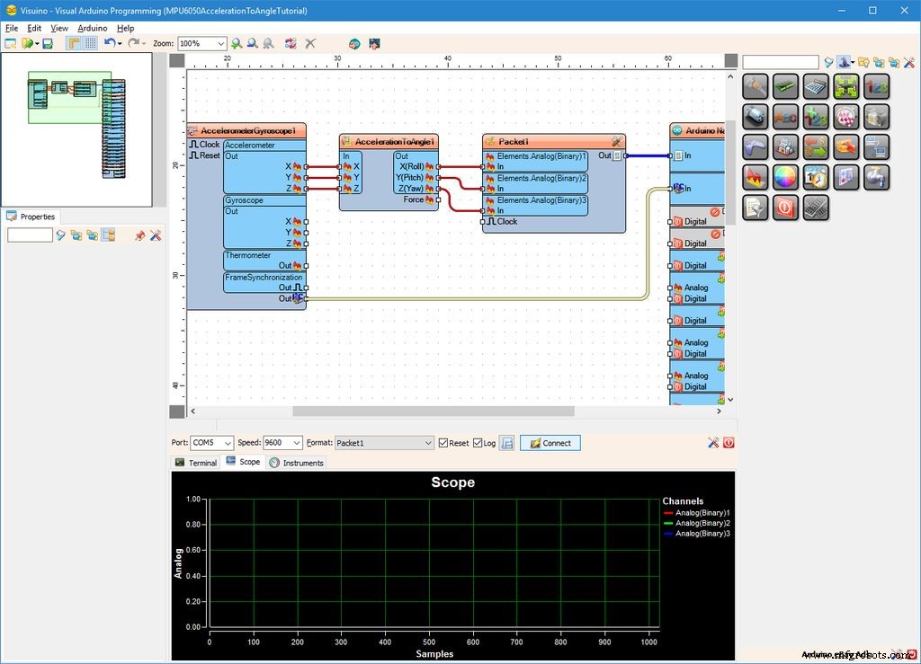Screen dimensions: 921x664
Task: Click the Delete tool icon on toolbar
Action: pyautogui.click(x=310, y=42)
